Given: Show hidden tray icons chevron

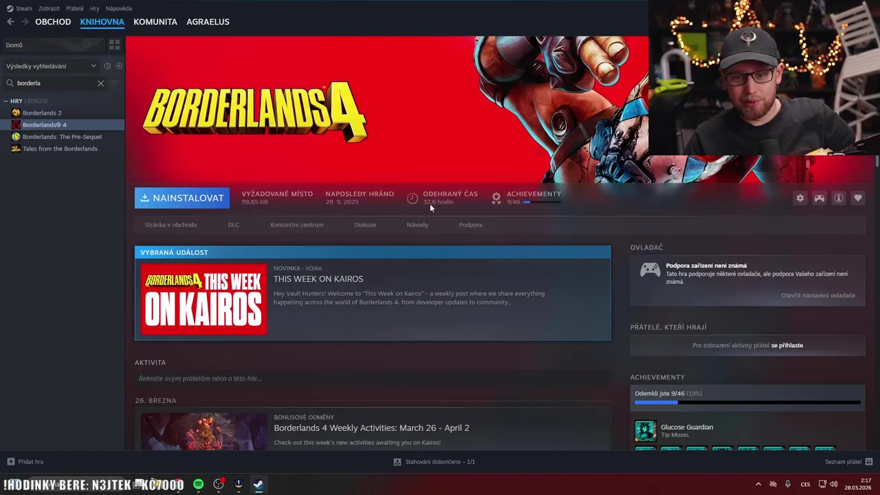Looking at the screenshot, I should click(x=758, y=484).
